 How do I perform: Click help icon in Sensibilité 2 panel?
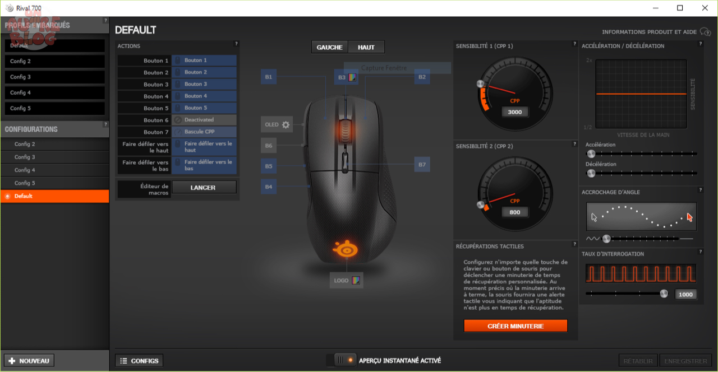[x=575, y=144]
